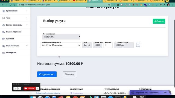Click green Добавить button
175x98 pixels.
[x=159, y=21]
